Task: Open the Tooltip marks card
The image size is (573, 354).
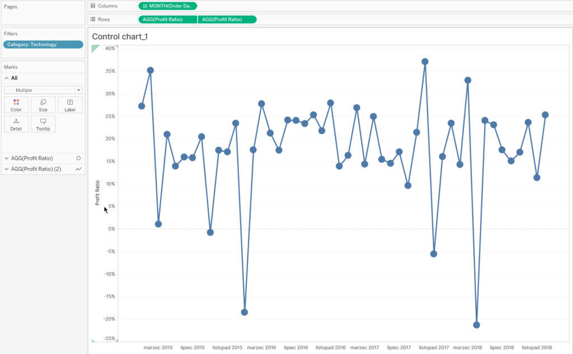Action: [43, 124]
